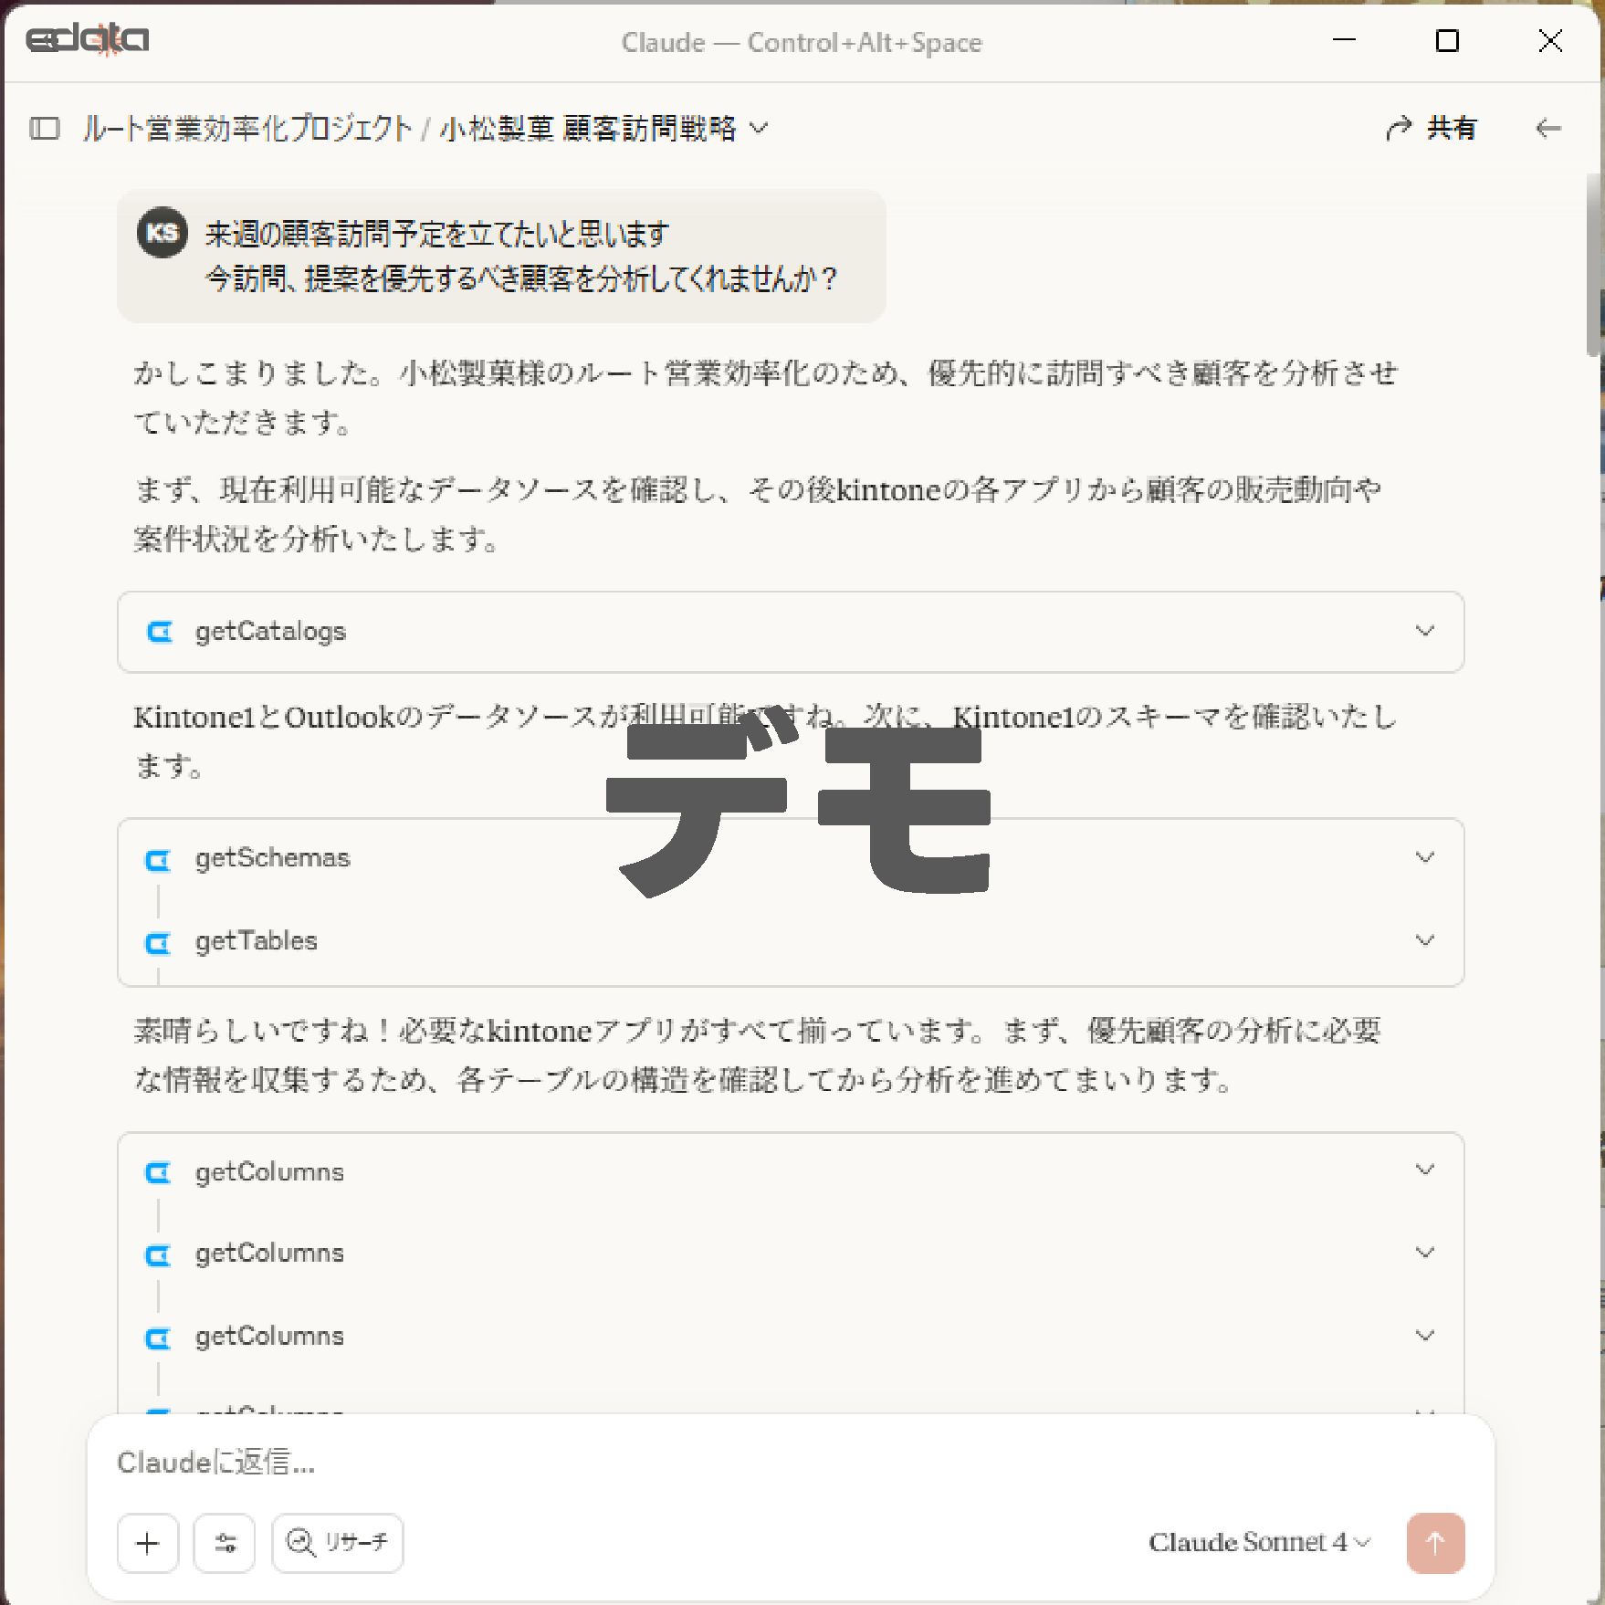
Task: Click the text starting かしこまりました
Action: tap(765, 397)
